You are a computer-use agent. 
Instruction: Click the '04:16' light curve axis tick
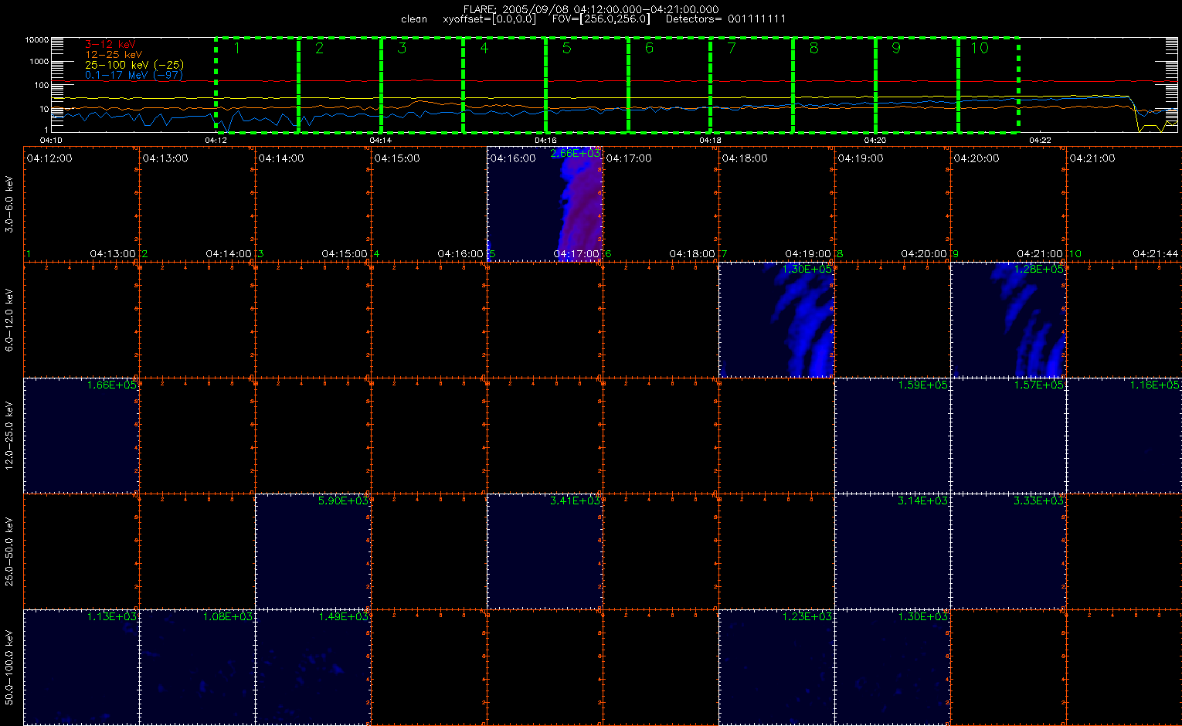click(545, 140)
